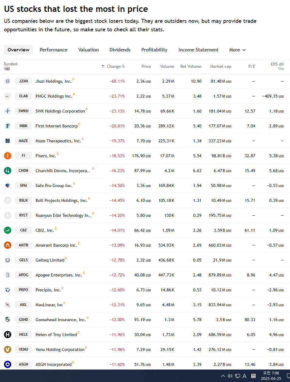Click the P/E column header

252,66
